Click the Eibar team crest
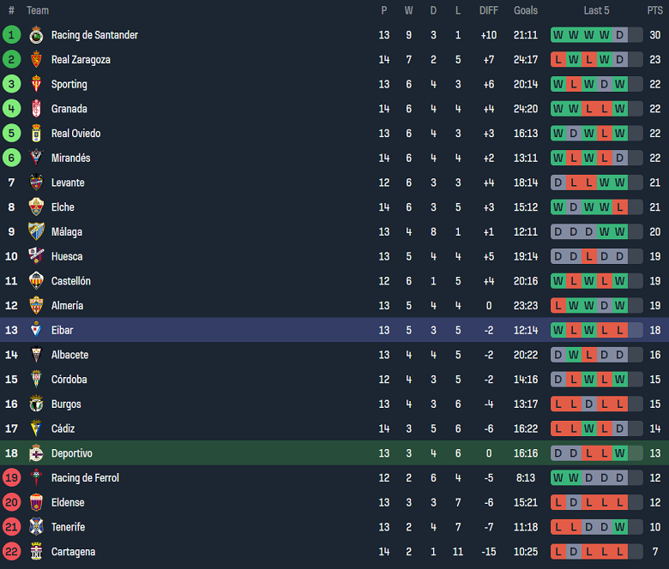The height and width of the screenshot is (569, 669). (x=36, y=330)
